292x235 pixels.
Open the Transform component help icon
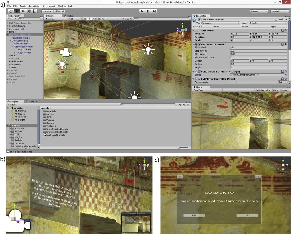coord(283,30)
